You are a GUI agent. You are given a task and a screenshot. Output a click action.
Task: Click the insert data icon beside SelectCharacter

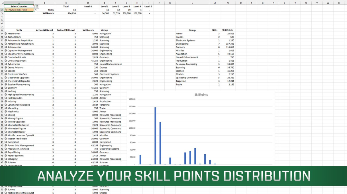[37, 7]
